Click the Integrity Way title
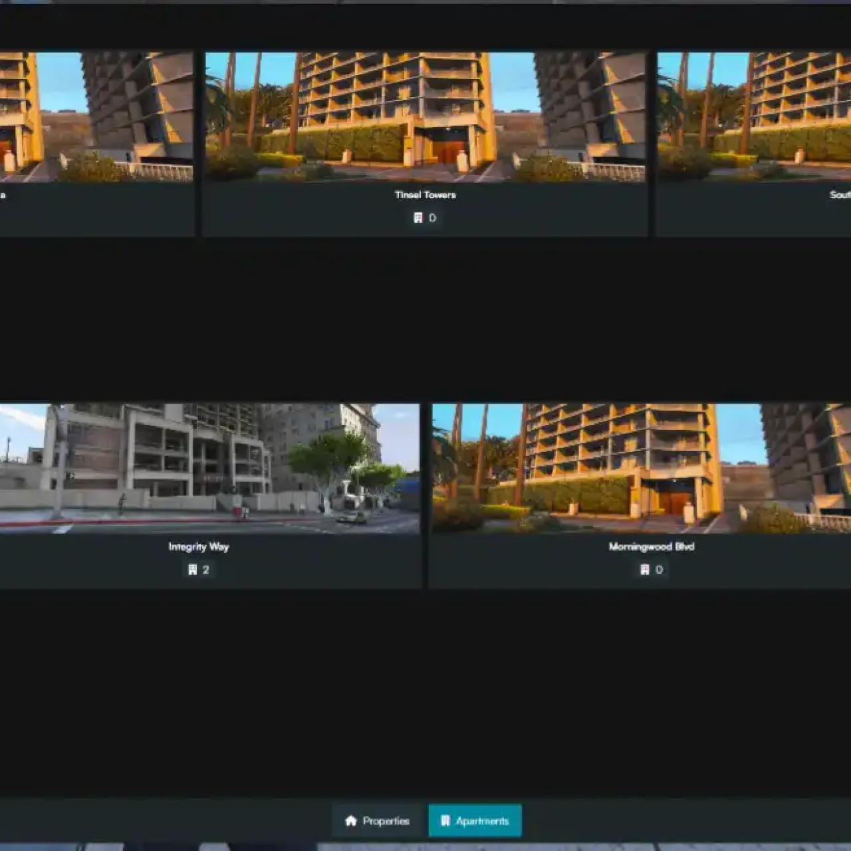Screen dimensions: 851x851 199,547
